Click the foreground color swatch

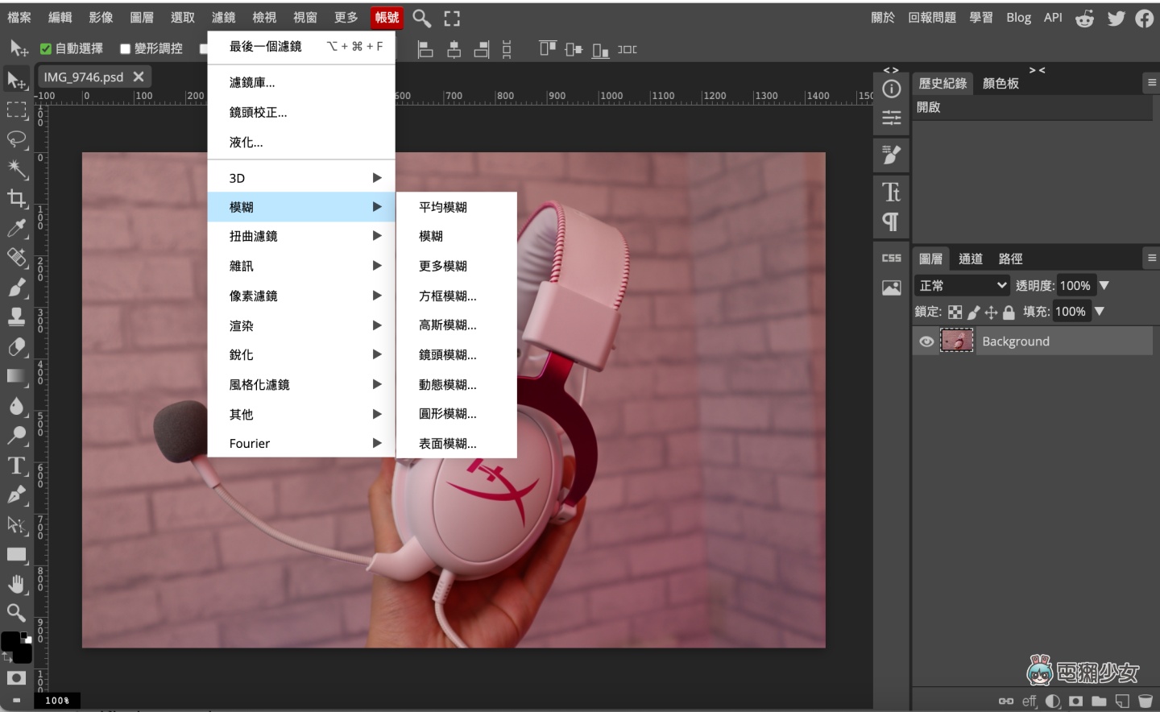[11, 641]
